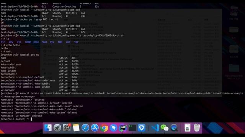Click 'namespace "vc-manager" deleted' output line
The image size is (245, 137).
pos(21,116)
